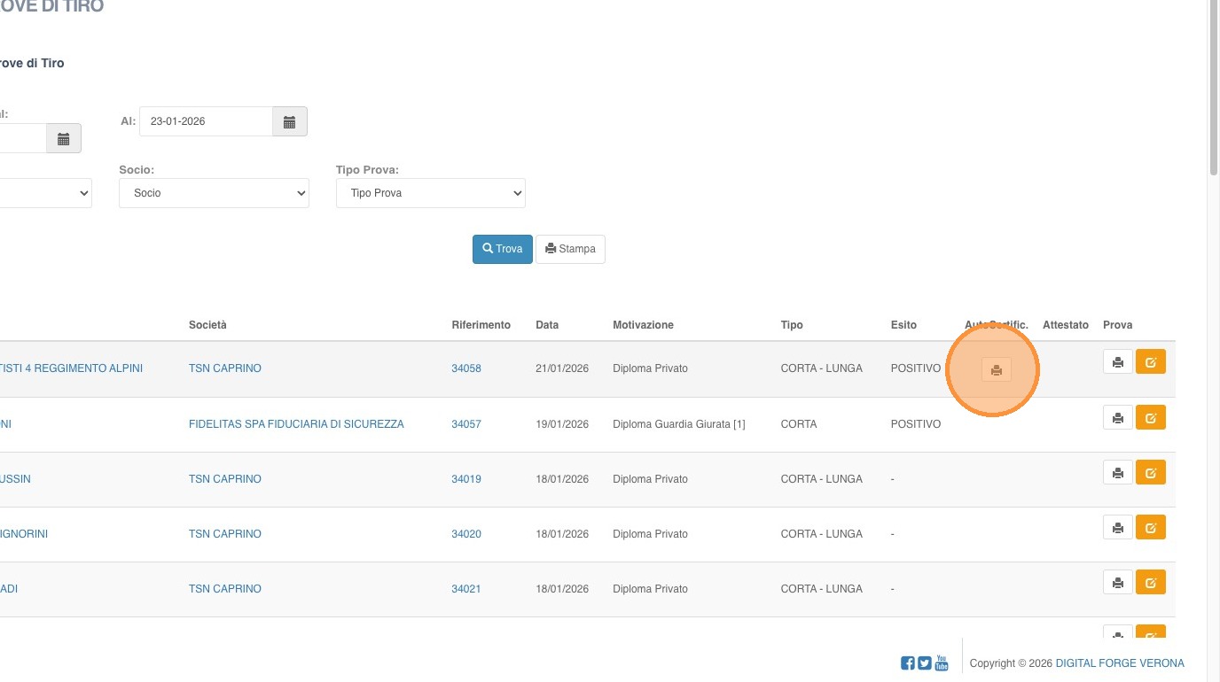Open the member link ending in "USSIN"
Screen dimensions: 1220x682
tap(15, 479)
